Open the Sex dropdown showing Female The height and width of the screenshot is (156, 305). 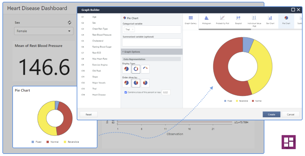tap(44, 31)
